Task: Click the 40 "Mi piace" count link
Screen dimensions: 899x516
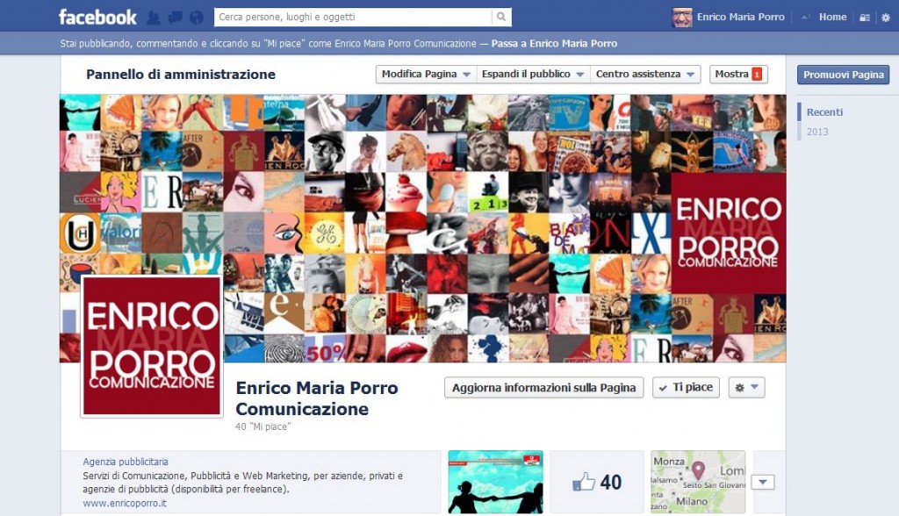Action: pos(263,426)
